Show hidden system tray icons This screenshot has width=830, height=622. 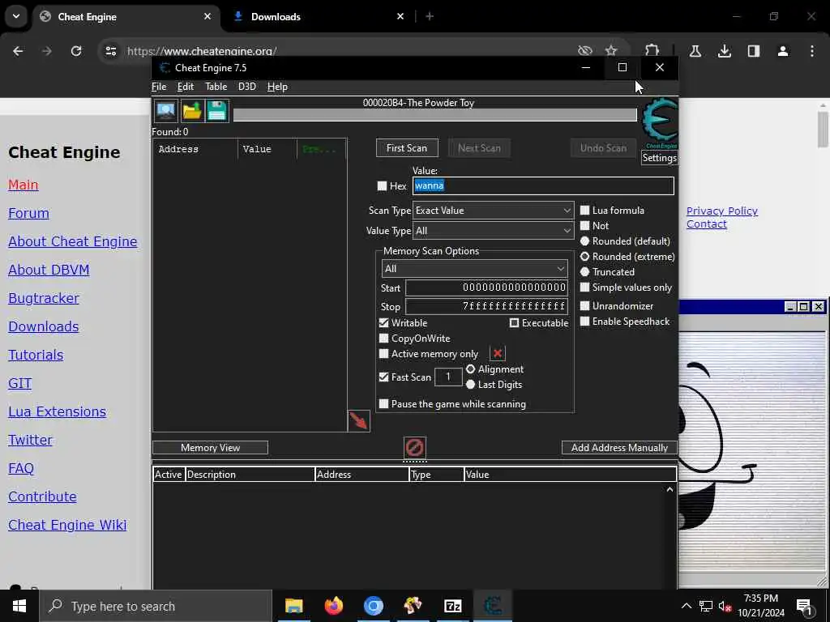[x=686, y=606]
